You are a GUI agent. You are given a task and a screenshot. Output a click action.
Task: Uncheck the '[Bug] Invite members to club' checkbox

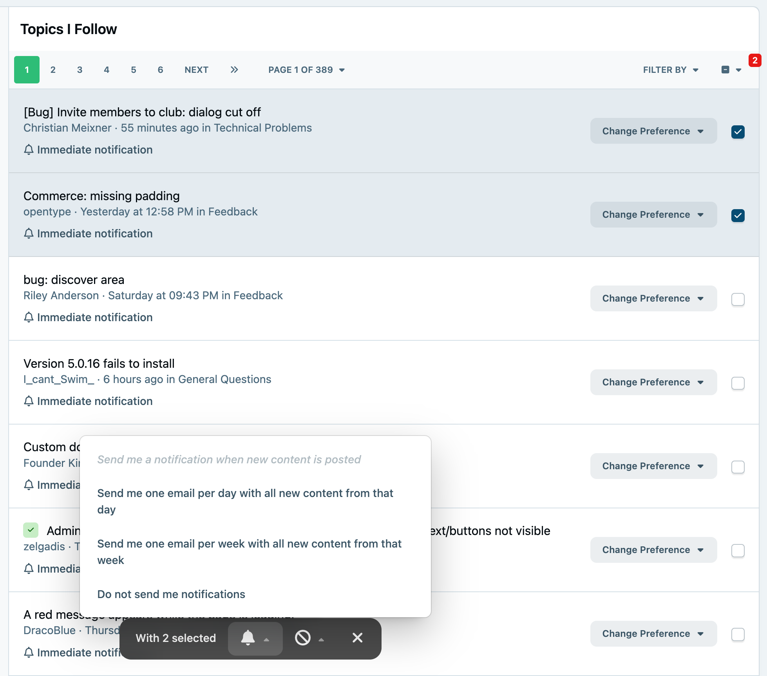(738, 132)
